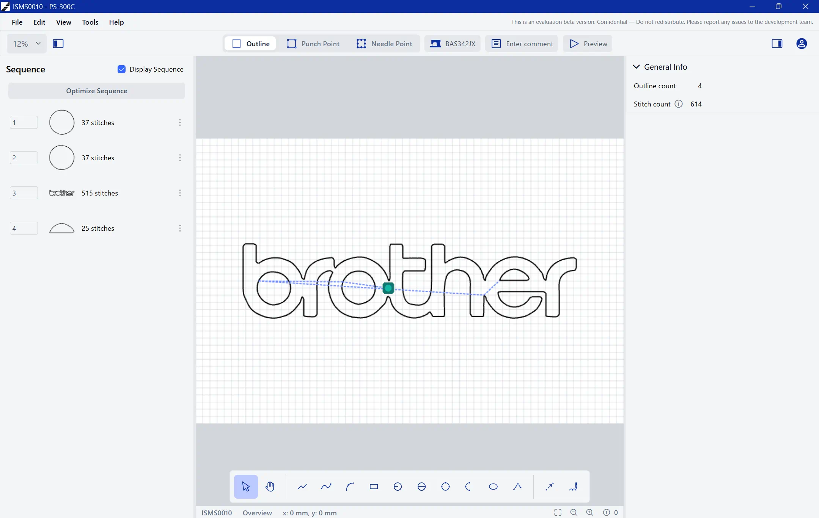819x518 pixels.
Task: Open the Help menu
Action: (x=116, y=22)
